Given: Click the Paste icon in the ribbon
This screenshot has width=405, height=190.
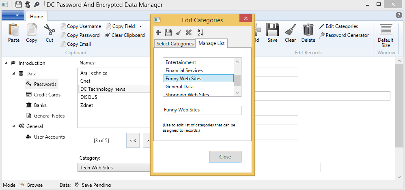Looking at the screenshot, I should click(x=14, y=33).
